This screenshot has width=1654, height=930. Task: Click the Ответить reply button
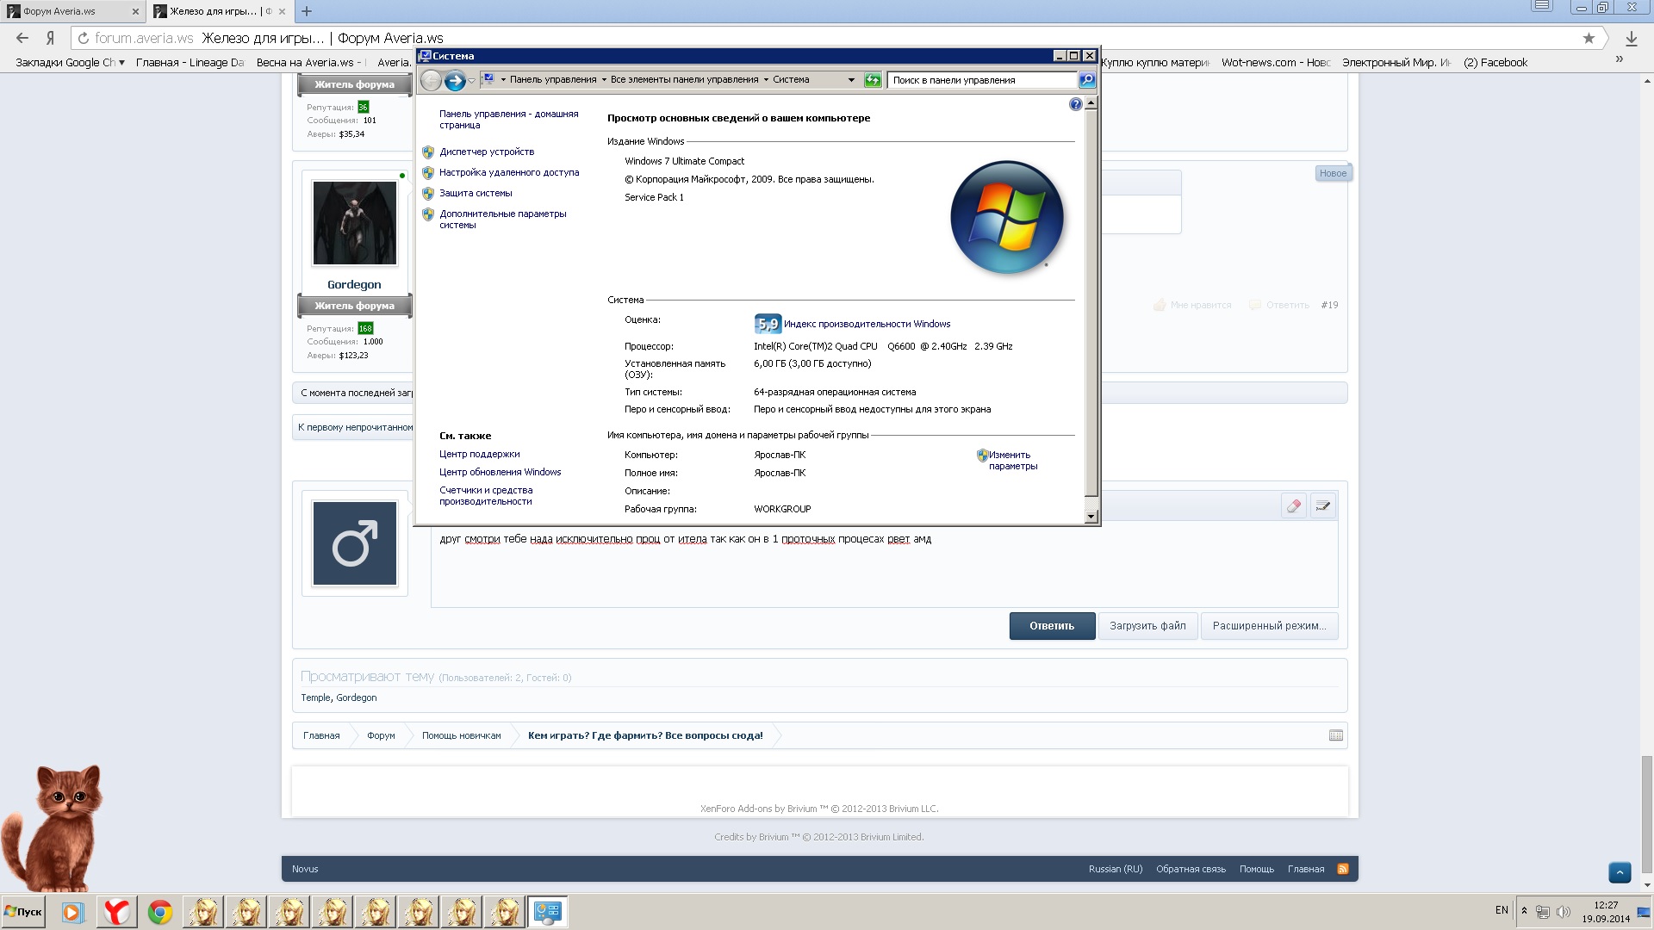pos(1052,626)
